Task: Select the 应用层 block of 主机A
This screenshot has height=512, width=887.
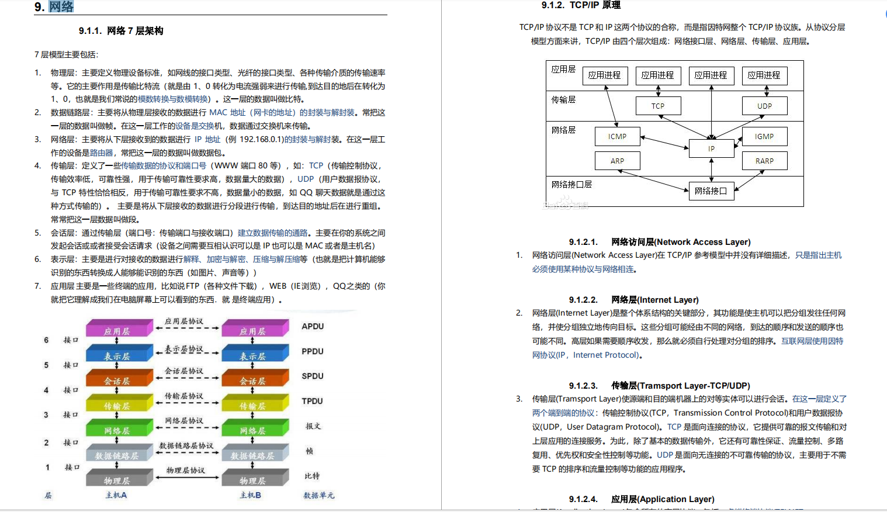Action: 119,328
